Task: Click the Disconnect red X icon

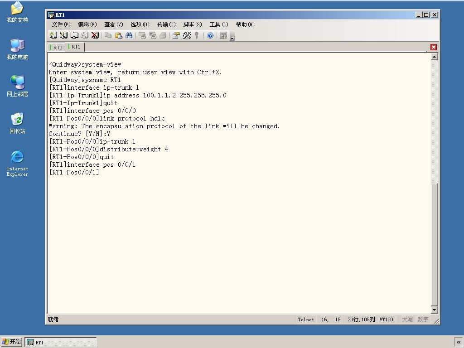Action: click(95, 35)
